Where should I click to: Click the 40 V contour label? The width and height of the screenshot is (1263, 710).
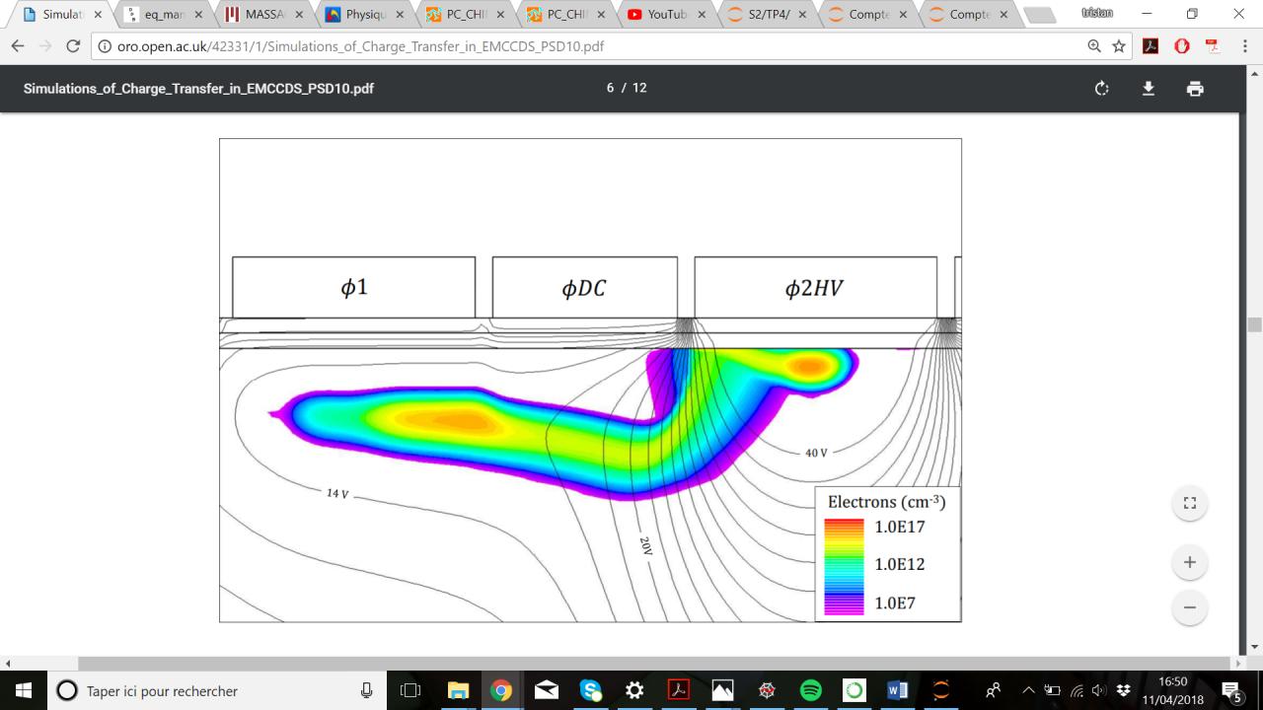(x=816, y=453)
